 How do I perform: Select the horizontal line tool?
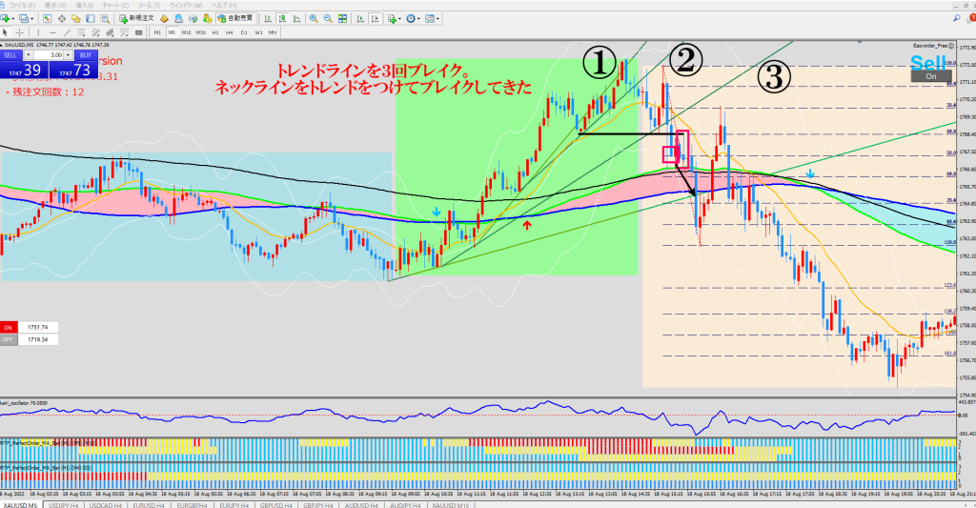(x=53, y=32)
